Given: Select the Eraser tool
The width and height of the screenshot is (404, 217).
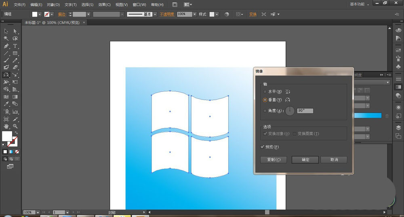Looking at the screenshot, I should point(15,68).
